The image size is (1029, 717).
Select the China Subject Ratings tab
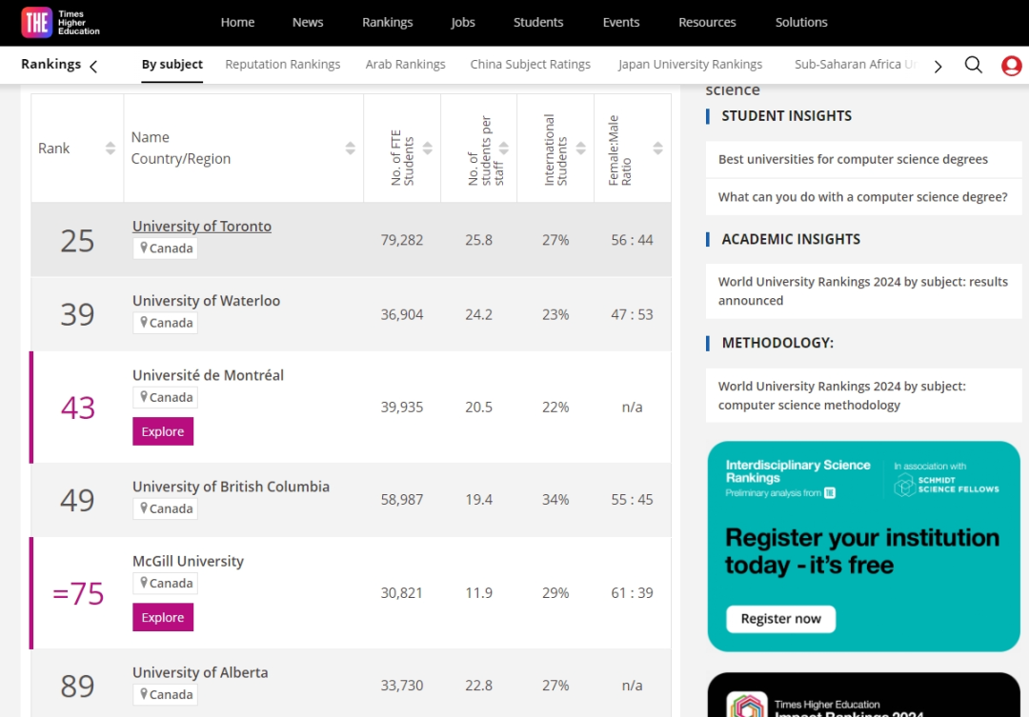[x=530, y=65]
